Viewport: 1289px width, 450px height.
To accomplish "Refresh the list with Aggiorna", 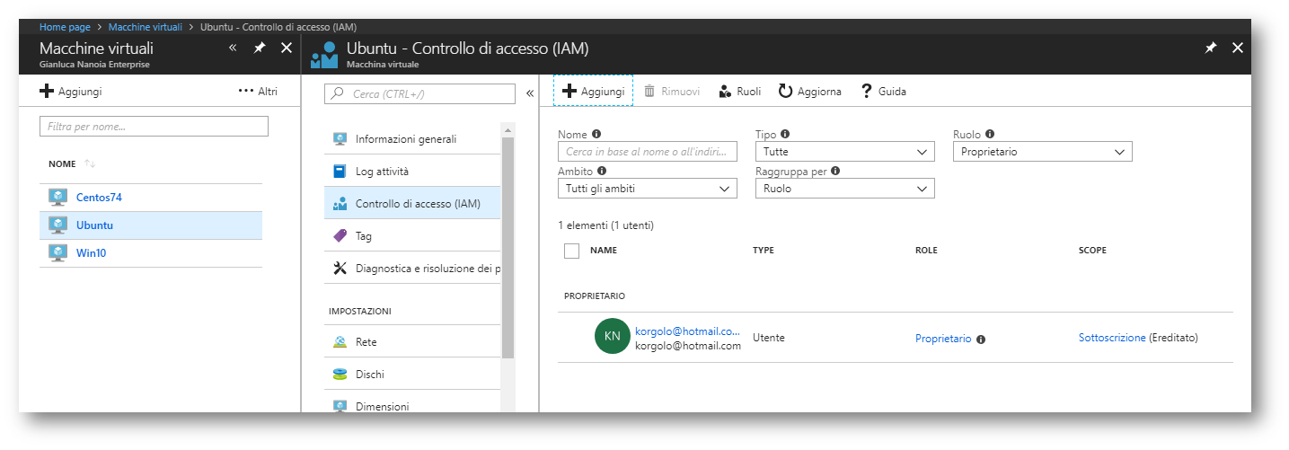I will click(x=810, y=92).
